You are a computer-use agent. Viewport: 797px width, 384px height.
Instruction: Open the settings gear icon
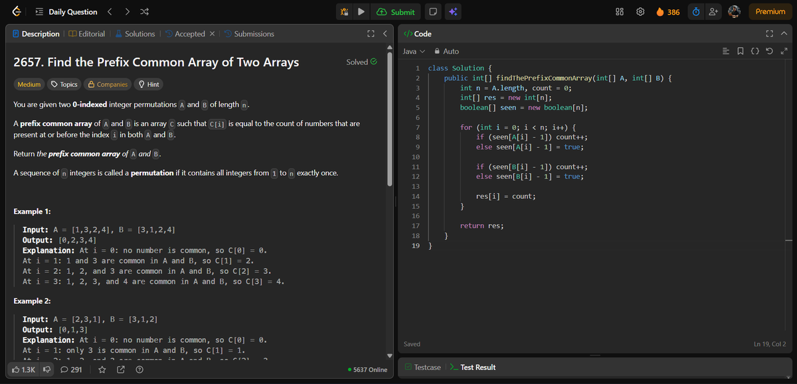coord(641,12)
